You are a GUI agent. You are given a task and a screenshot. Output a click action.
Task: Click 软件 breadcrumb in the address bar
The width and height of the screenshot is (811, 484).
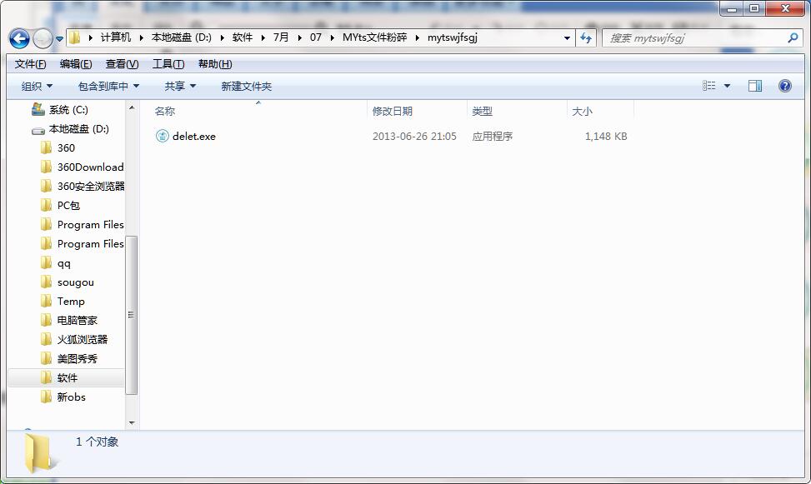(243, 37)
